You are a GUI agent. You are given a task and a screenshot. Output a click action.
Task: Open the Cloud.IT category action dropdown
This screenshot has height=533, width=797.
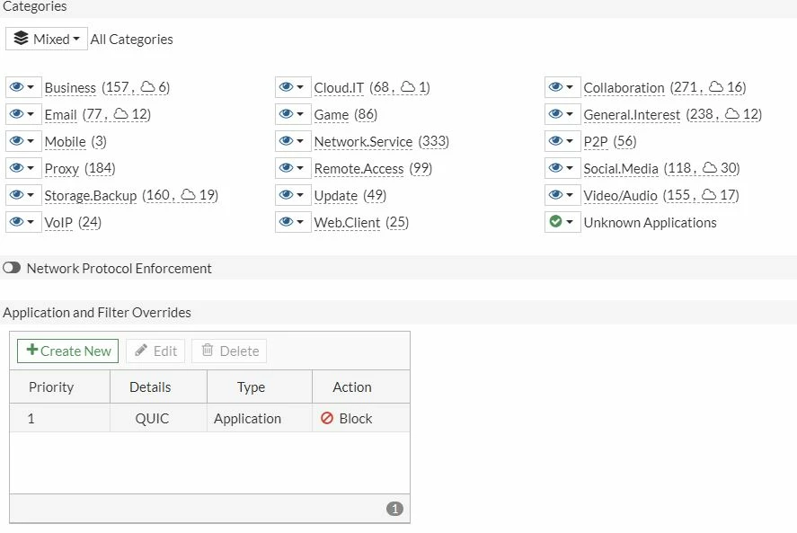[x=293, y=87]
